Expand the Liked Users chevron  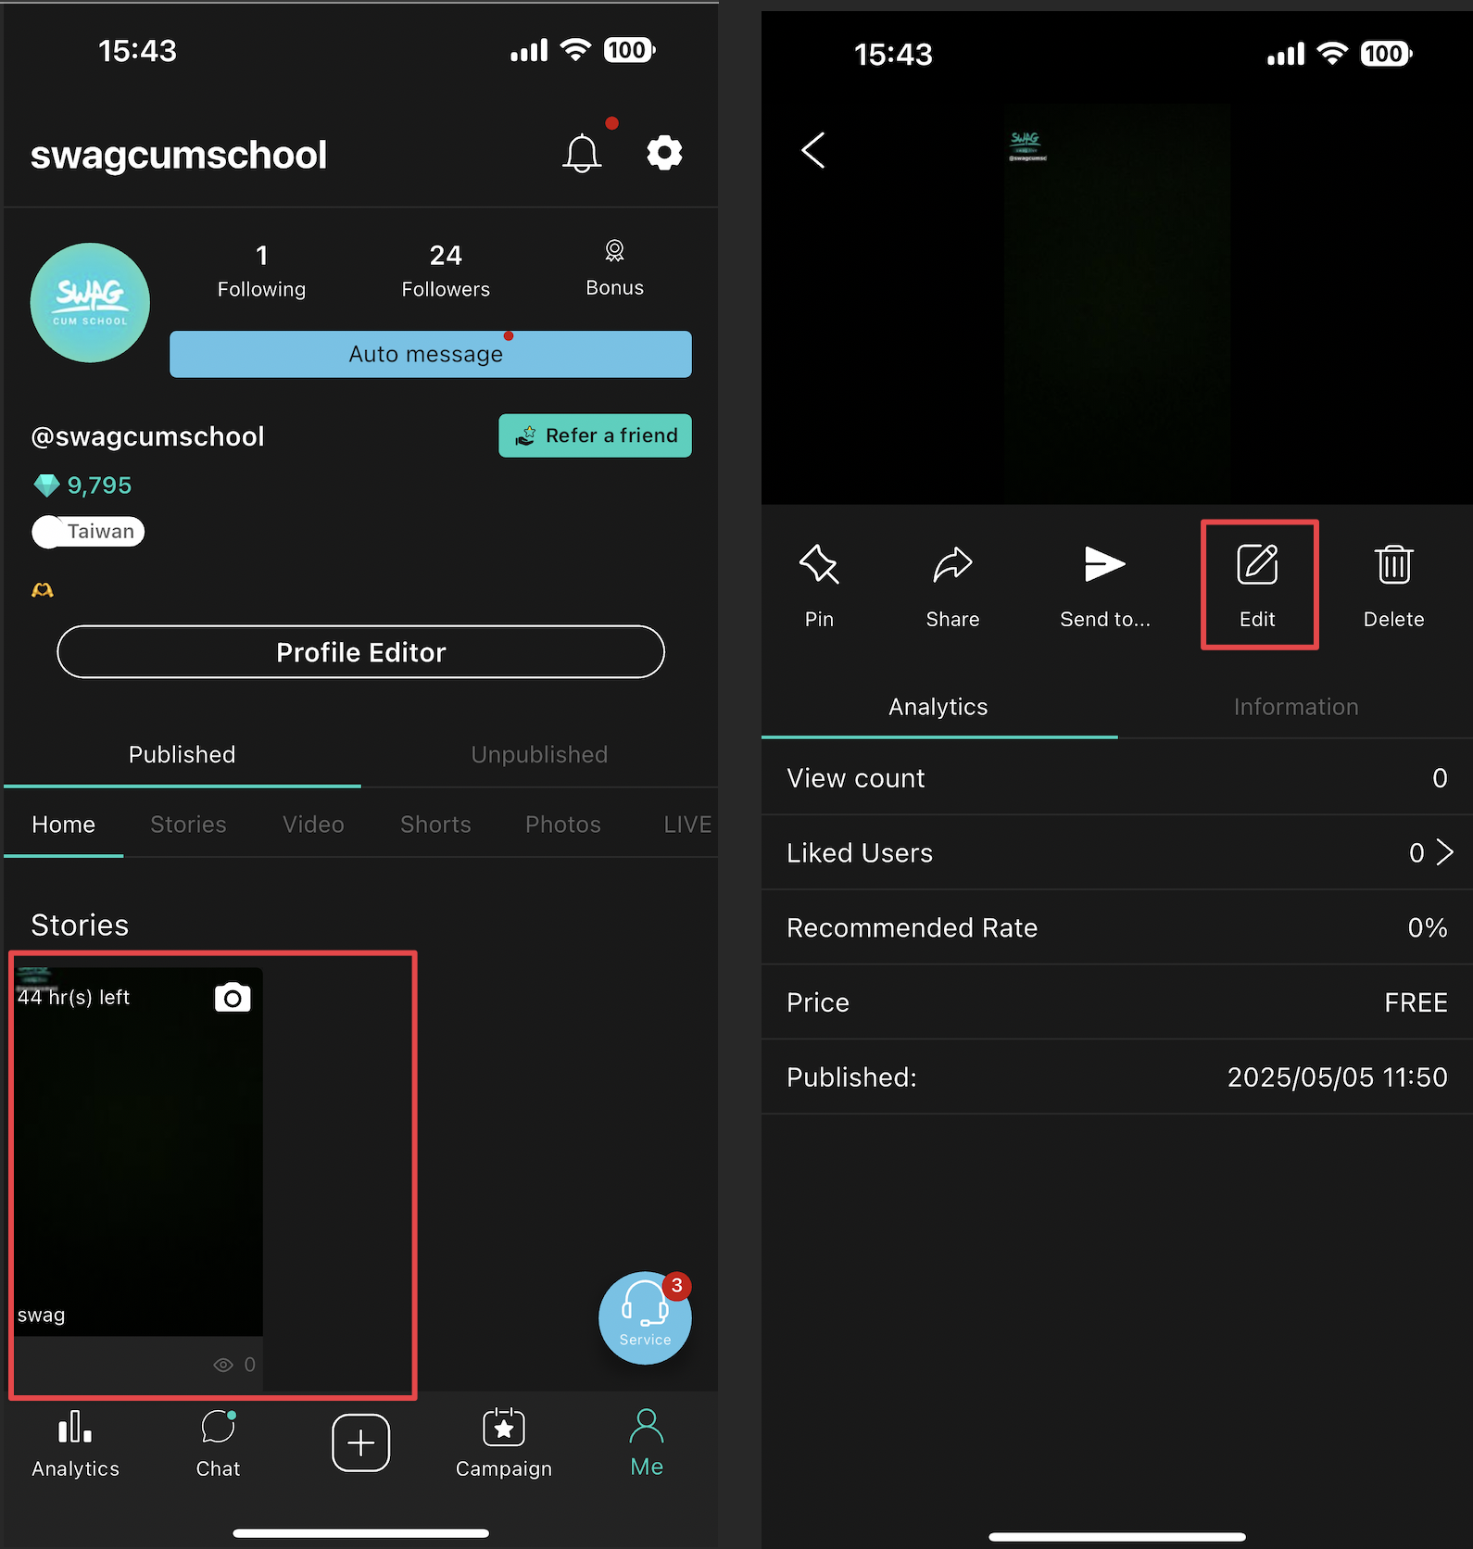tap(1444, 852)
